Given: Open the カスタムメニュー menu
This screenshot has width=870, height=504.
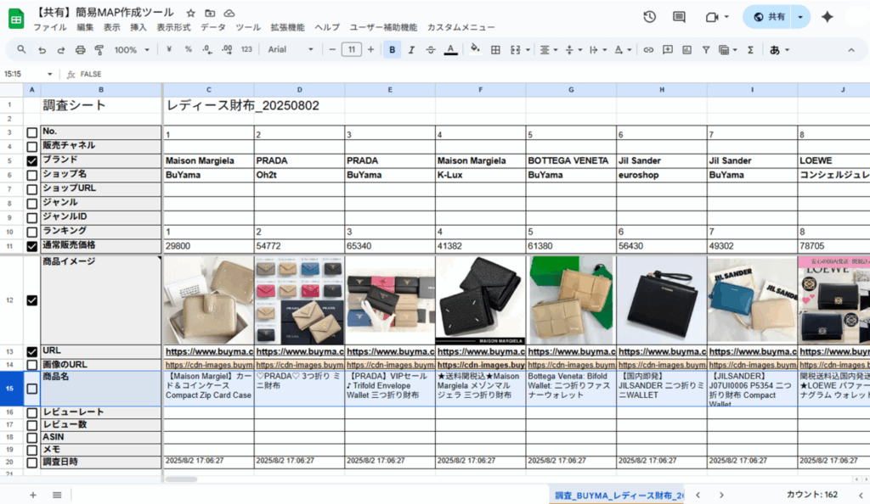Looking at the screenshot, I should pos(460,27).
